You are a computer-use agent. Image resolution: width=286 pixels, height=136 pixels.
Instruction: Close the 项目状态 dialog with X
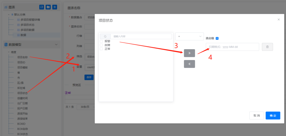(x=279, y=19)
